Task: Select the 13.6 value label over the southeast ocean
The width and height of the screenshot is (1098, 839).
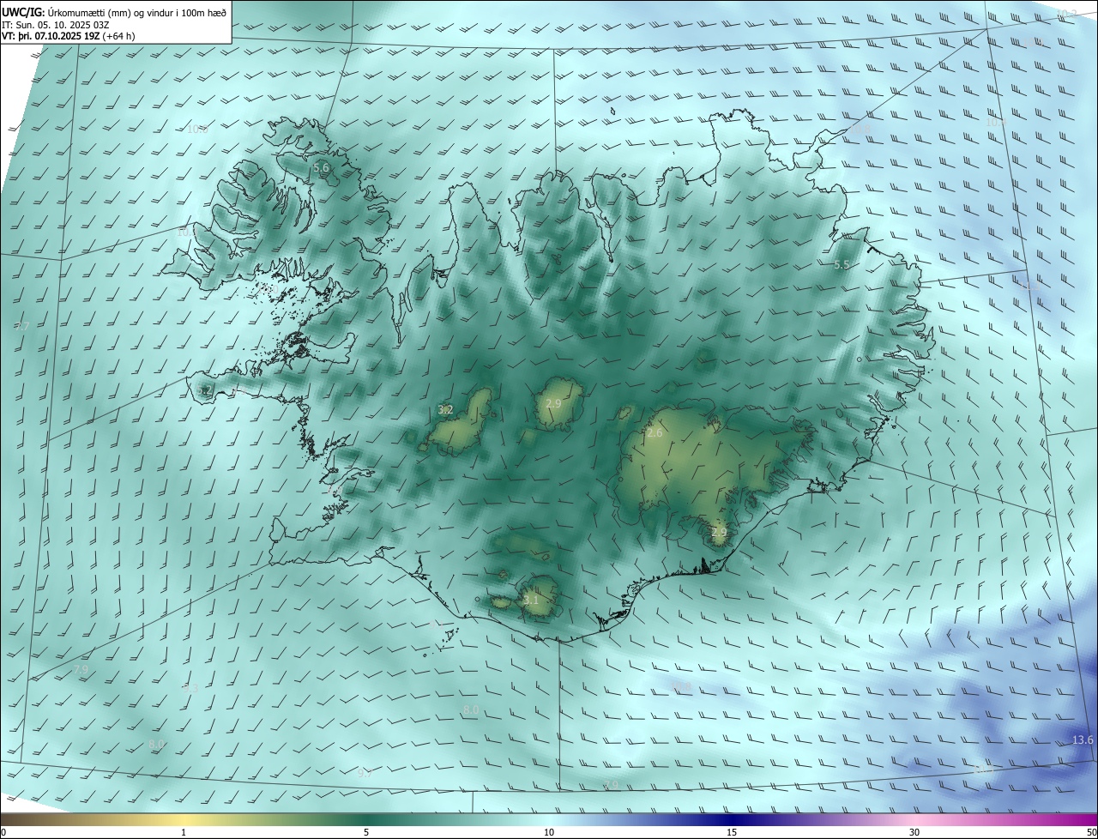Action: click(1083, 740)
